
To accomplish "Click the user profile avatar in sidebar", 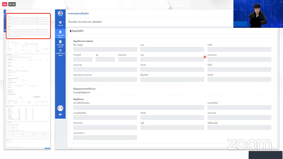I will tap(60, 108).
